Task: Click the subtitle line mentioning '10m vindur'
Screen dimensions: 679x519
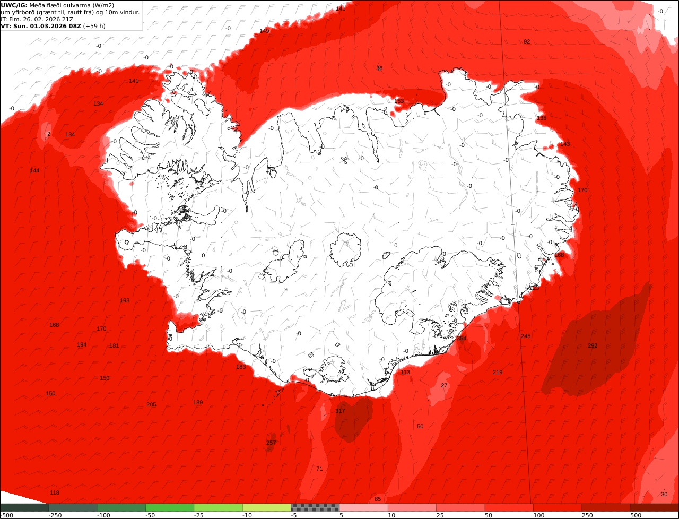Action: pos(70,12)
